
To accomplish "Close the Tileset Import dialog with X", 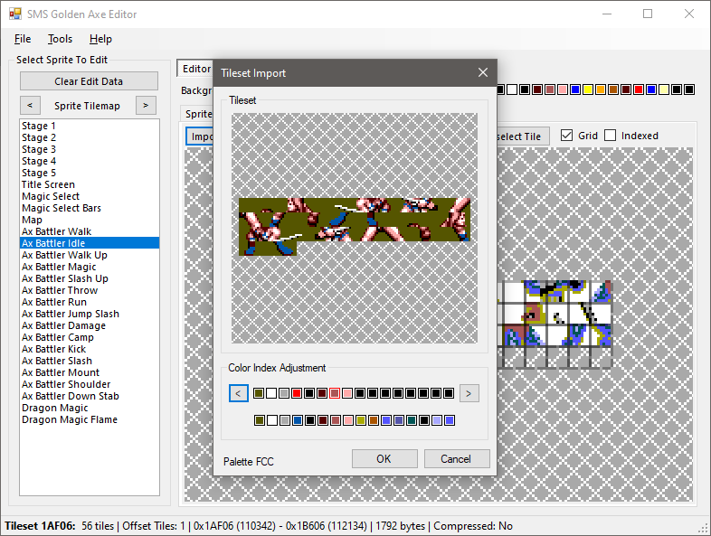I will click(x=483, y=72).
